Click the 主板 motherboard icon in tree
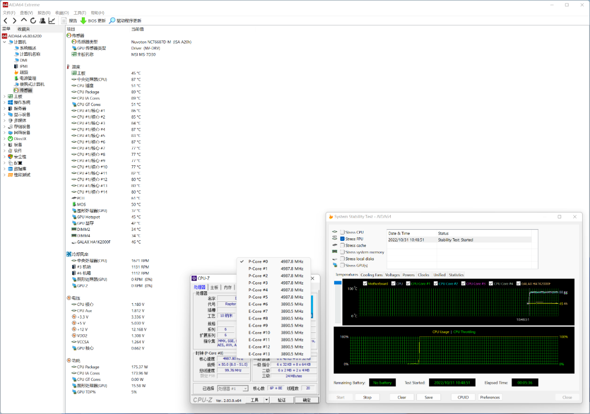 tap(10, 97)
